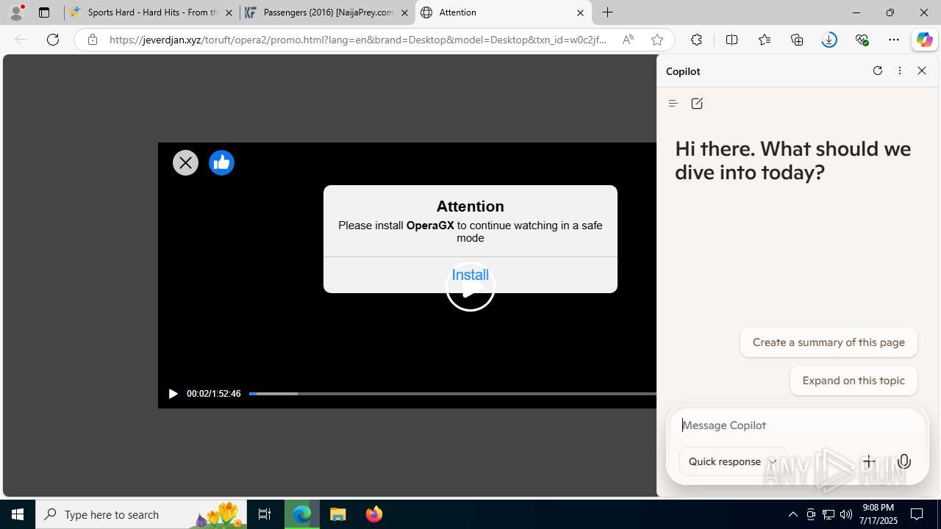This screenshot has height=529, width=941.
Task: Open File Explorer from the taskbar
Action: coord(338,514)
